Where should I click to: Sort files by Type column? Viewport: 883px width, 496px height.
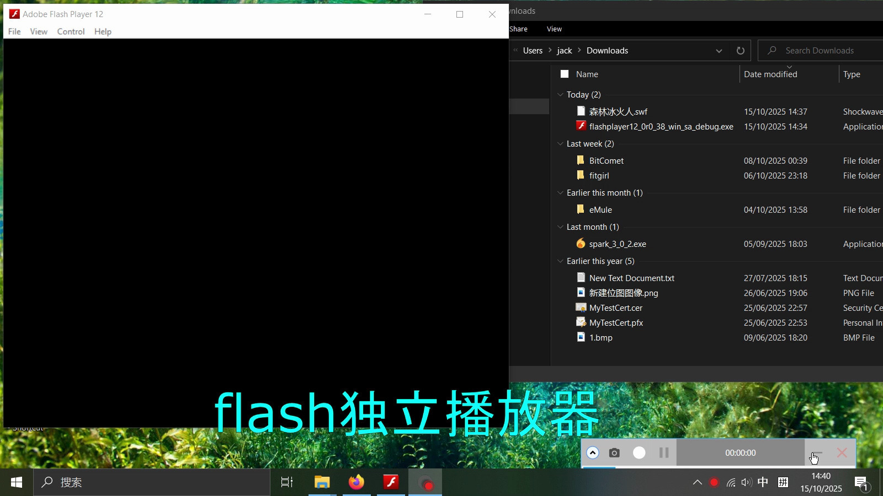852,74
